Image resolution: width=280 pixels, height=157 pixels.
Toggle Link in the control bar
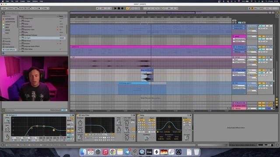coord(4,8)
